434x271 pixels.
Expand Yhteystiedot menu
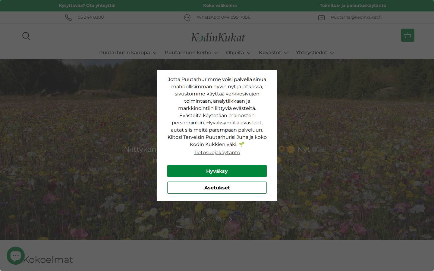[315, 52]
